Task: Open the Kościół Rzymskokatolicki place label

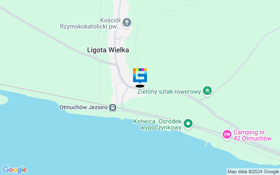Action: tap(90, 23)
